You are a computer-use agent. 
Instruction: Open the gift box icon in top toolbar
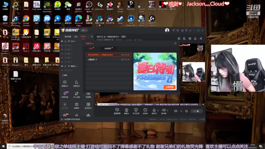click(179, 38)
